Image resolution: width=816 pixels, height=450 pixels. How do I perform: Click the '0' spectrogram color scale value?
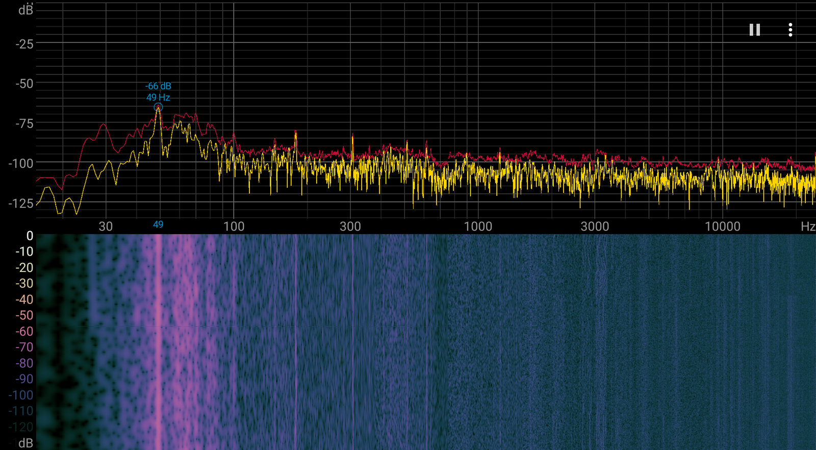pyautogui.click(x=30, y=236)
